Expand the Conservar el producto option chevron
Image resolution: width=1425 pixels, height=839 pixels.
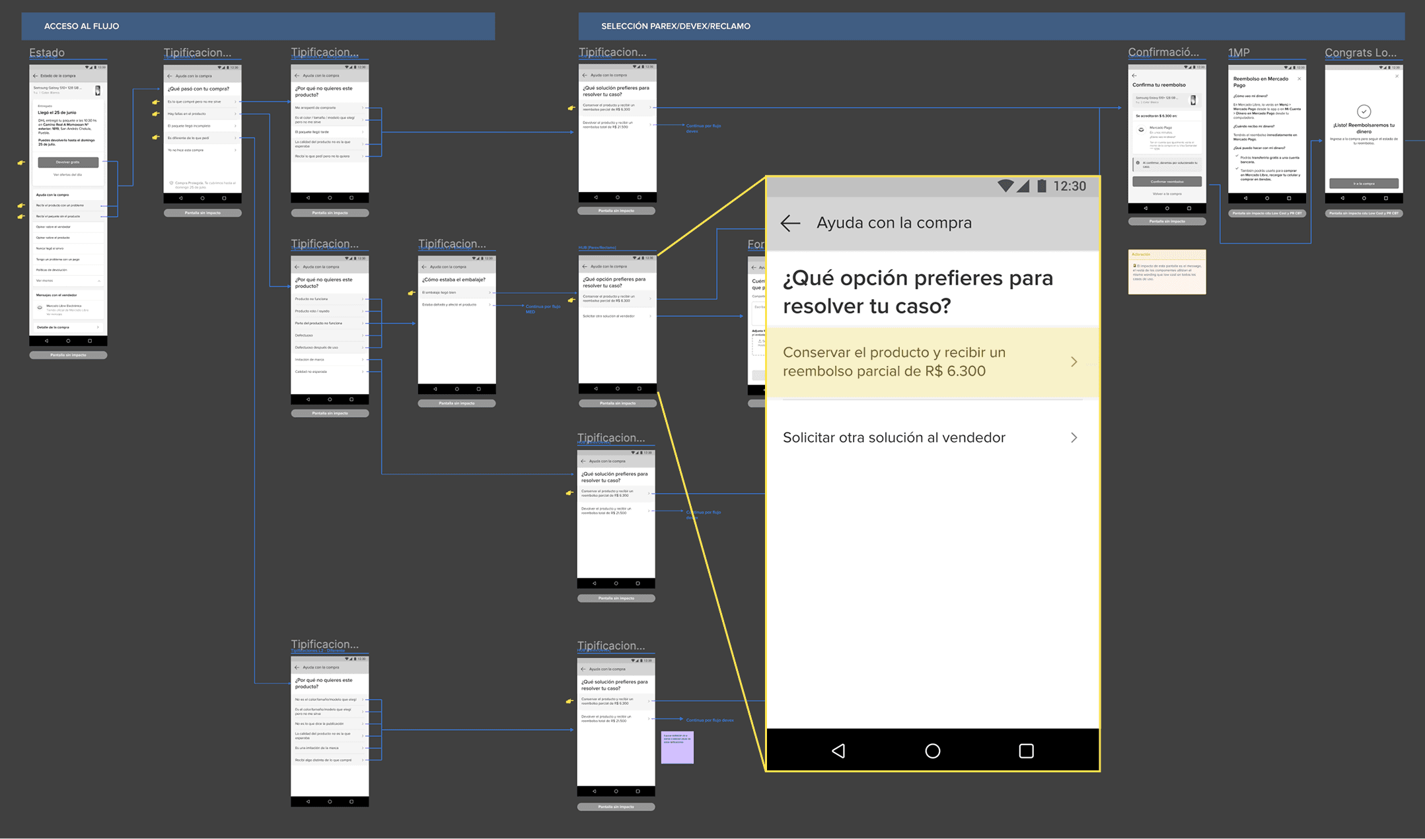(x=1074, y=362)
